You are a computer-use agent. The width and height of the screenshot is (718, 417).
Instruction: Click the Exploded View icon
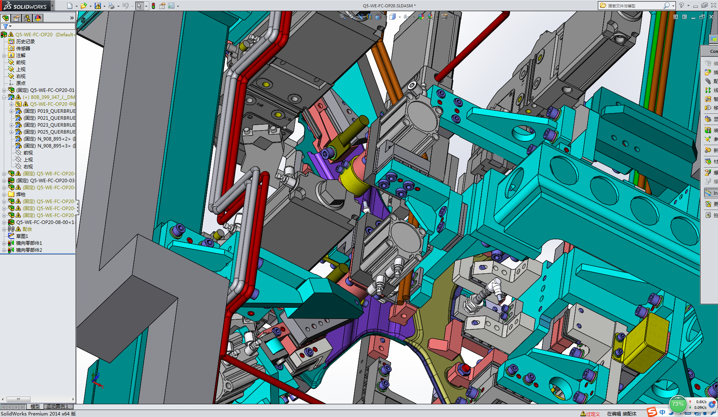(708, 173)
